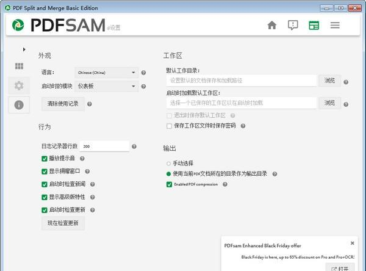
Task: Click the log rows field showing 200
Action: [104, 146]
